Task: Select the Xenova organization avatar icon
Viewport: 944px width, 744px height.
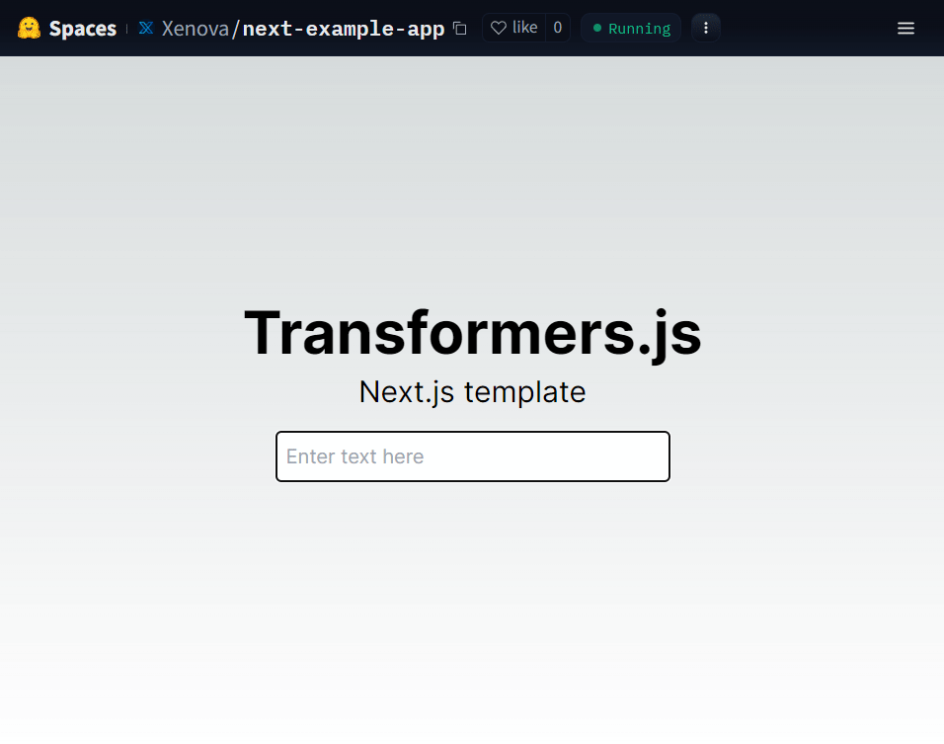Action: coord(147,28)
